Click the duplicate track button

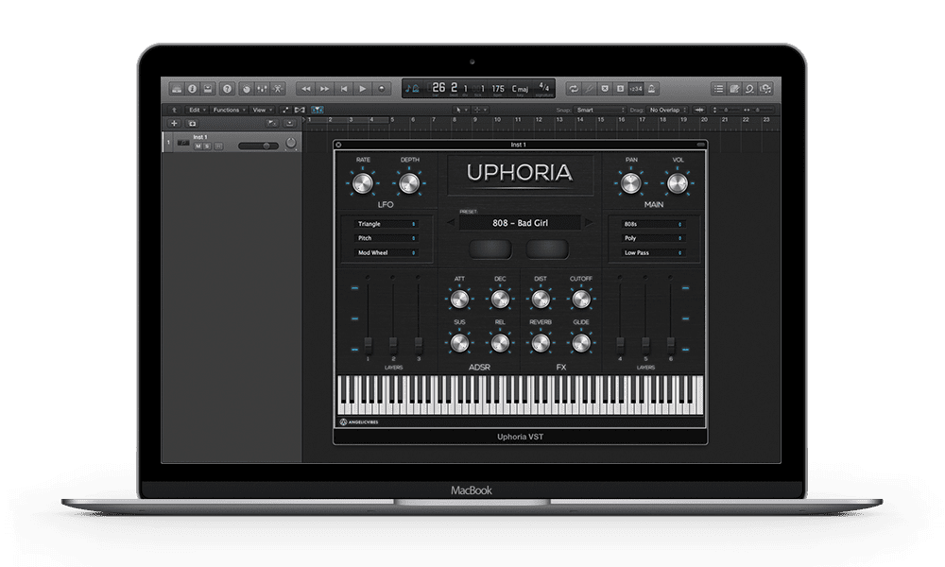(192, 123)
